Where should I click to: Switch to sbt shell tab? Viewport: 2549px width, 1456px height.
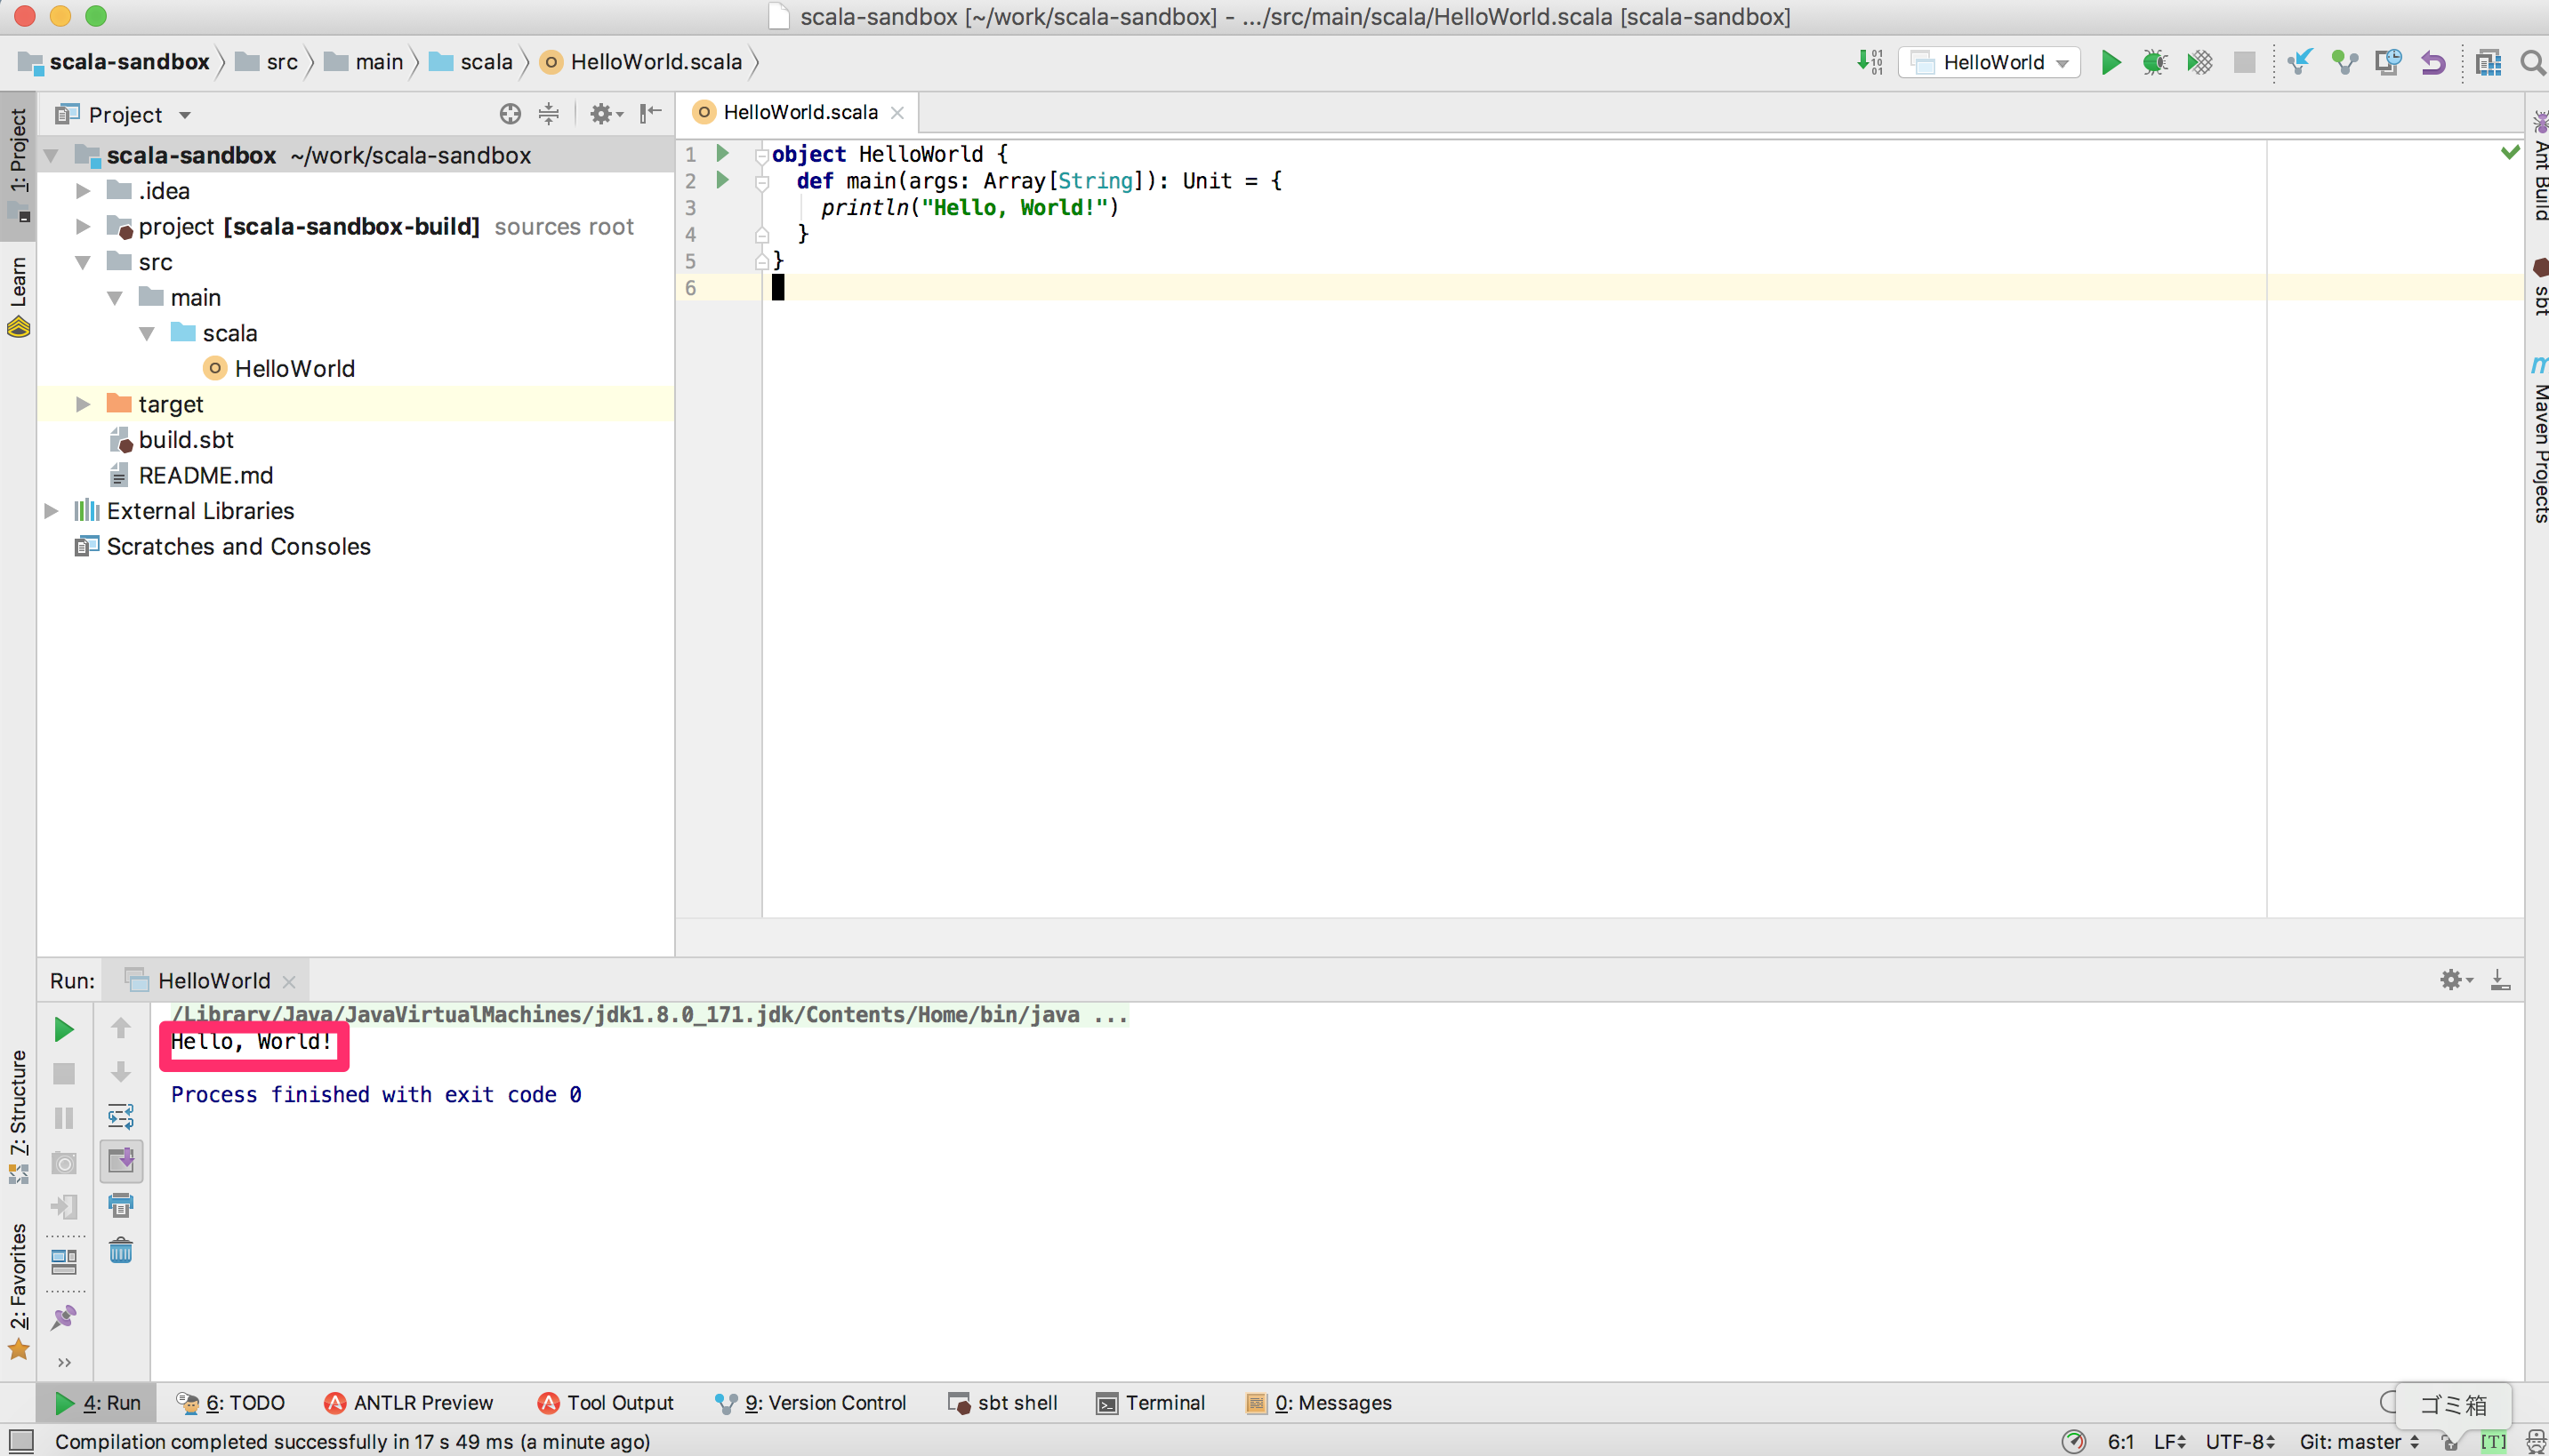coord(1003,1403)
